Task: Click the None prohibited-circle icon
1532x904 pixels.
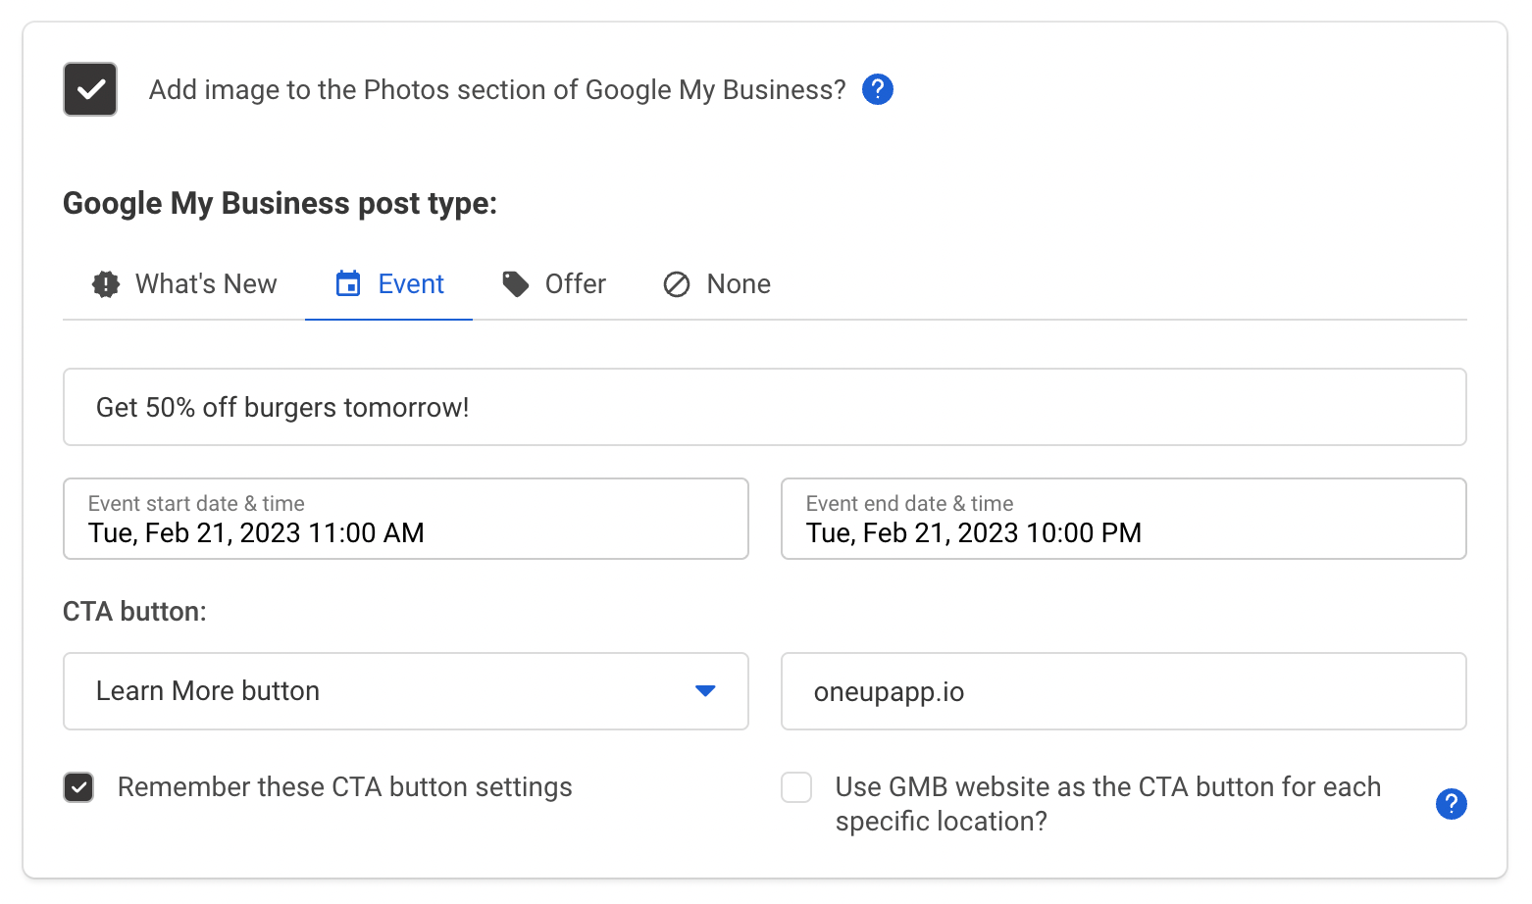Action: (x=677, y=284)
